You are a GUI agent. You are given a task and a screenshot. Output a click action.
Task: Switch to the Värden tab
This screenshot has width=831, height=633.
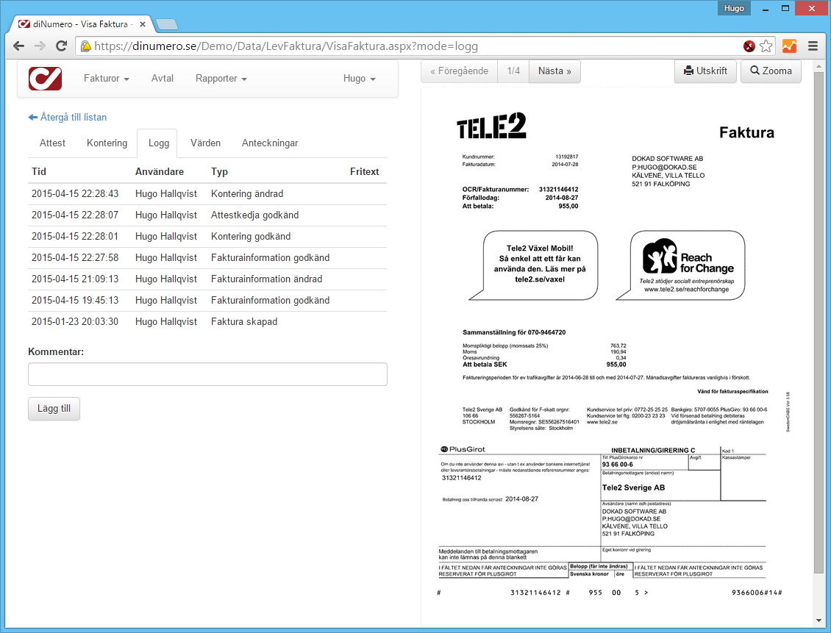[206, 143]
